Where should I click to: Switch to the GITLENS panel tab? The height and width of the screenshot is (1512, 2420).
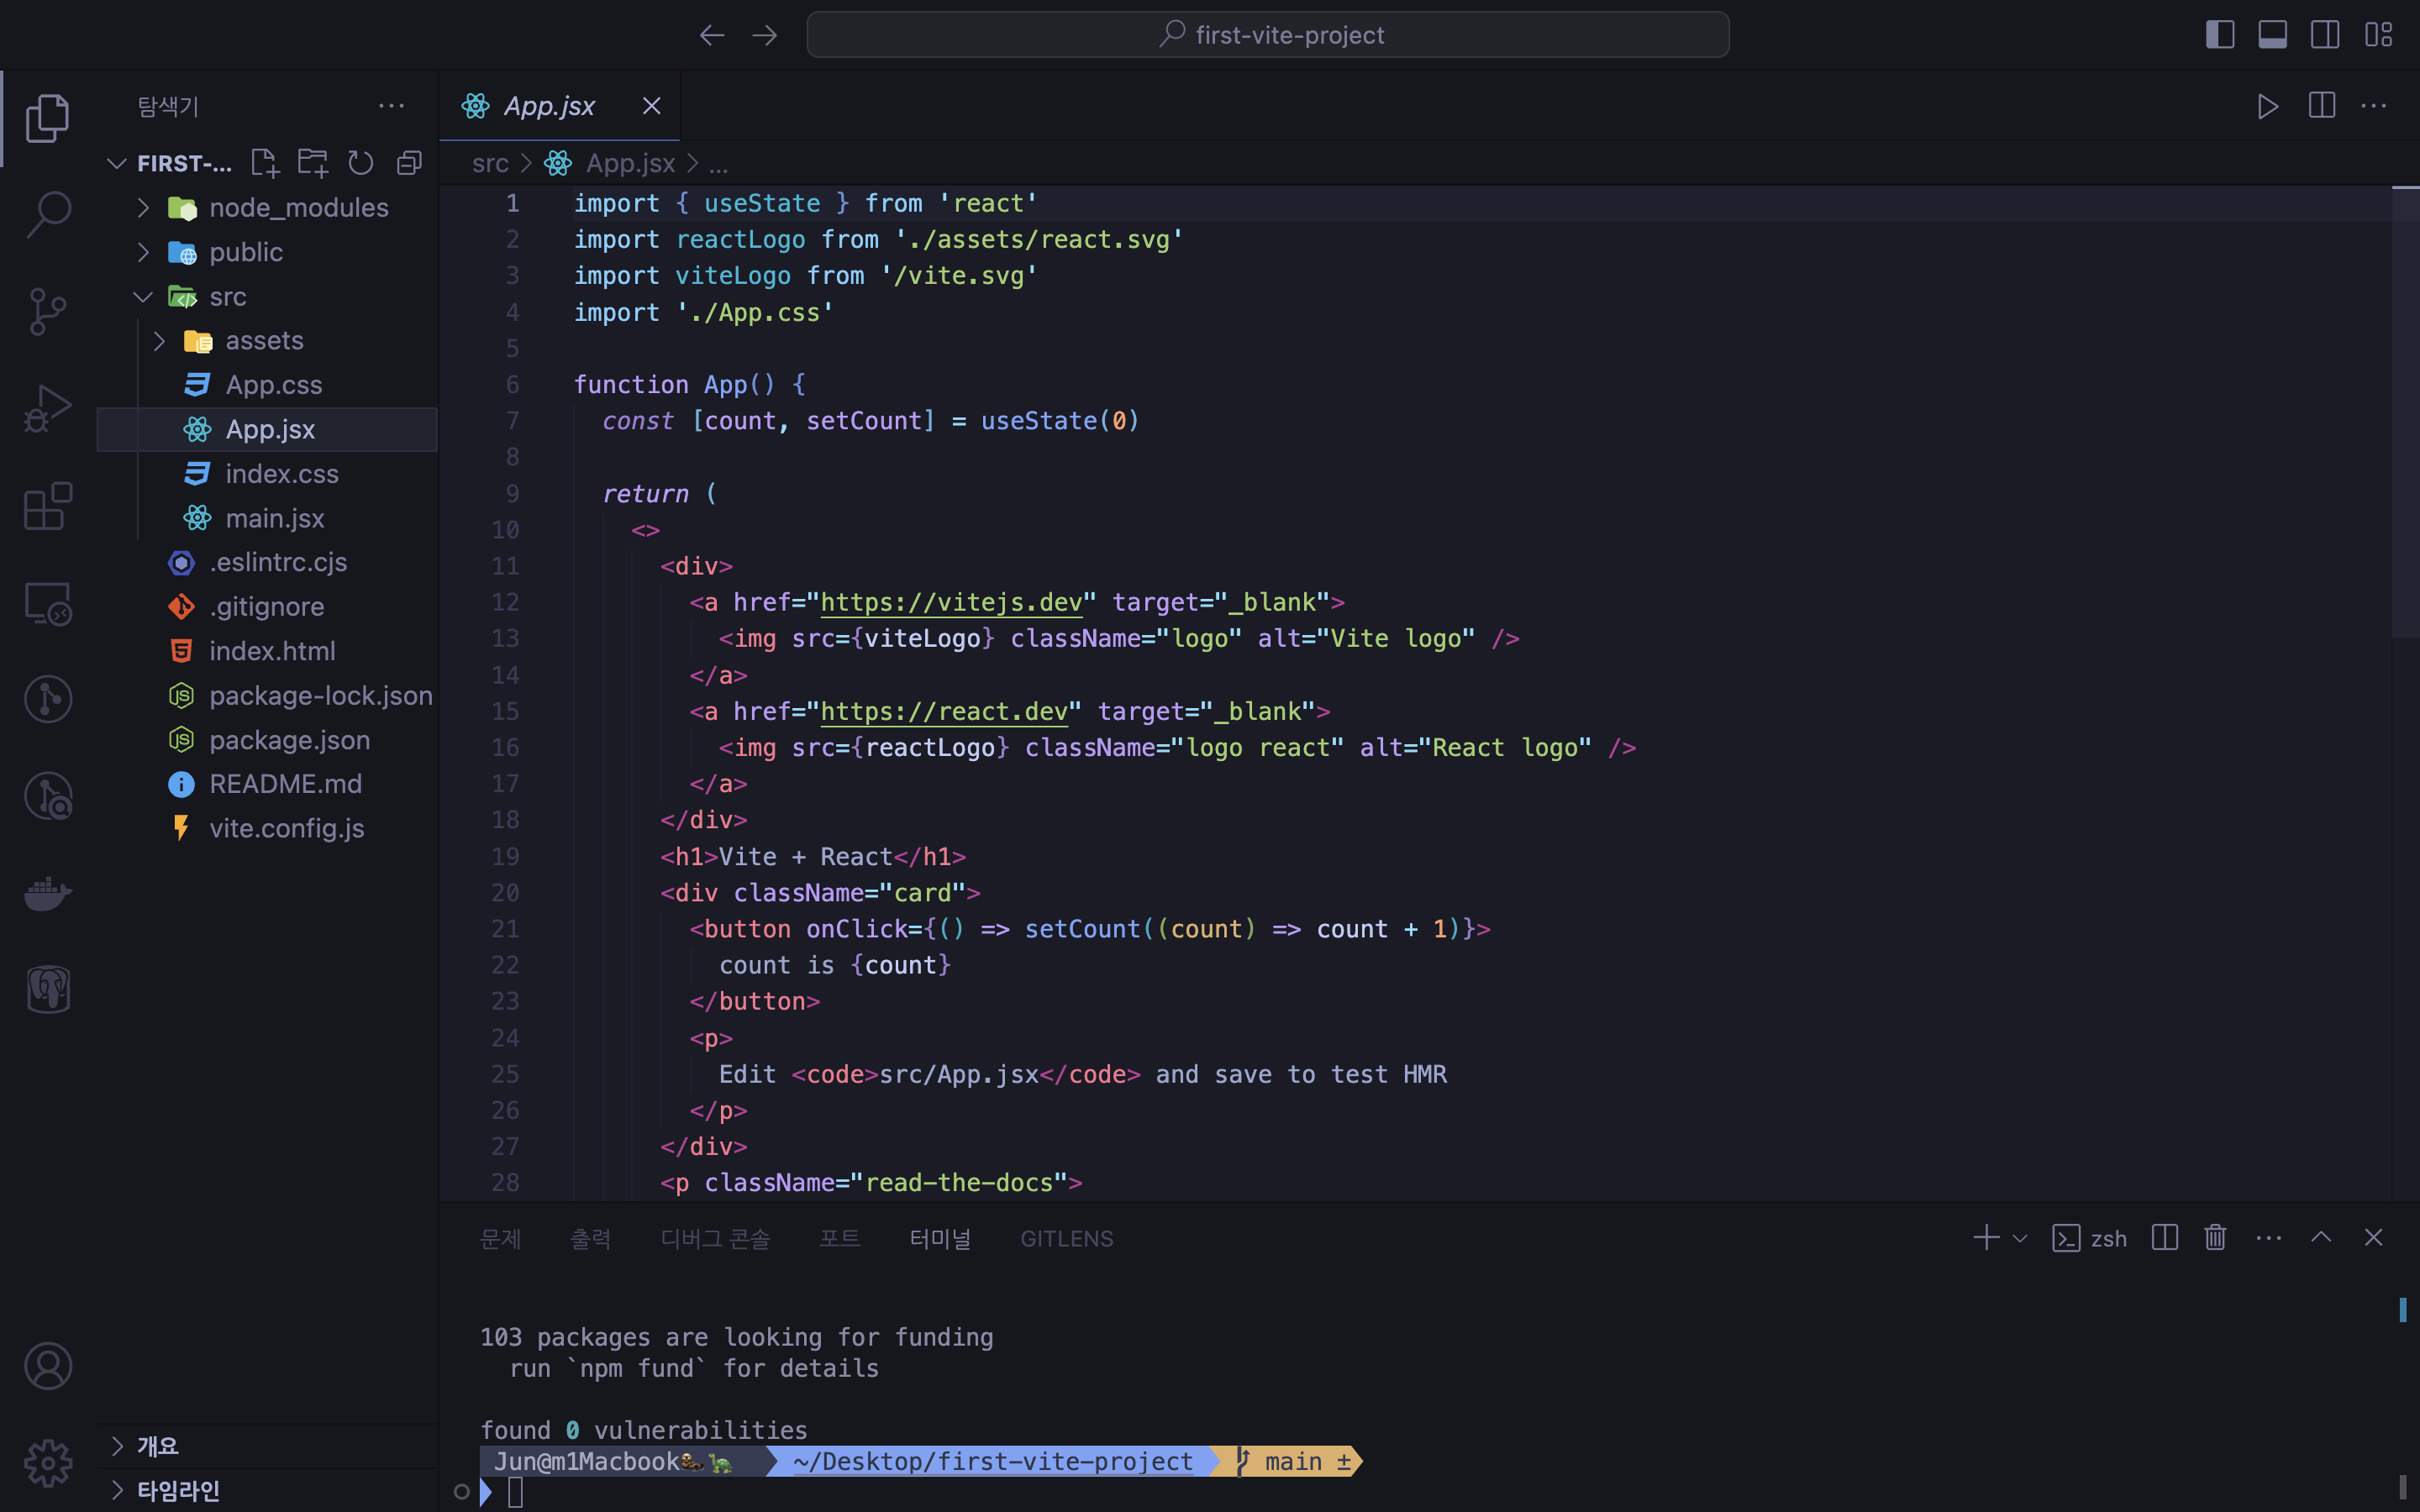(1066, 1238)
